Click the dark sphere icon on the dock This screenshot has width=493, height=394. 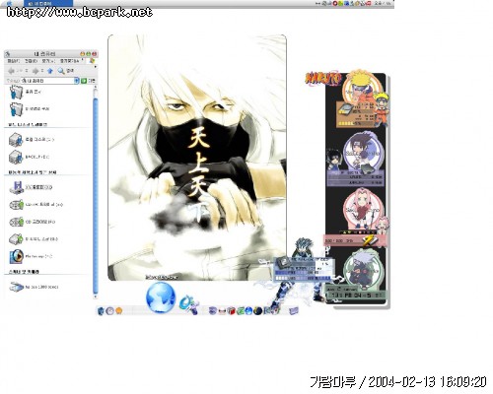point(257,310)
